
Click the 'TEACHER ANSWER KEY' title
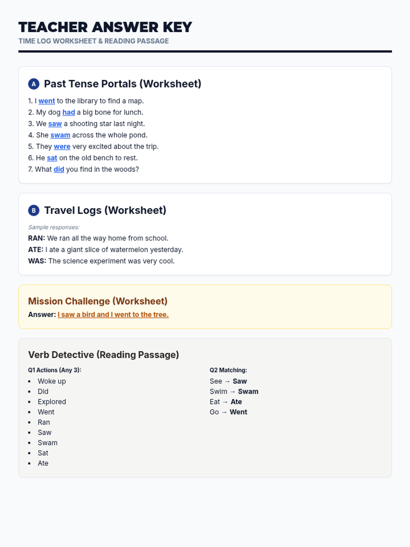tap(105, 27)
